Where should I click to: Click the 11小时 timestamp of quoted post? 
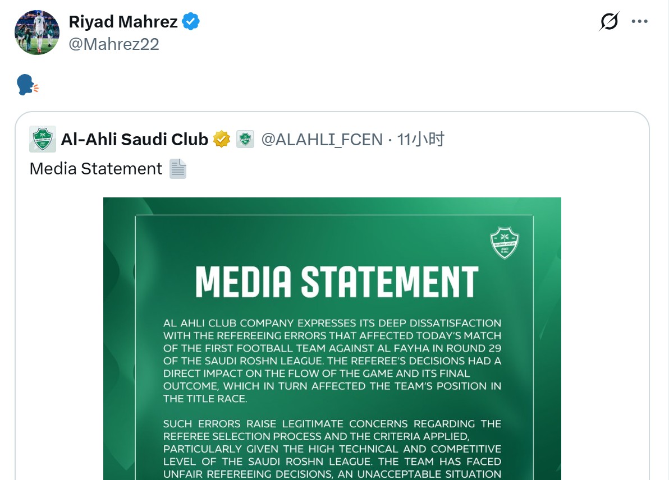(x=420, y=139)
